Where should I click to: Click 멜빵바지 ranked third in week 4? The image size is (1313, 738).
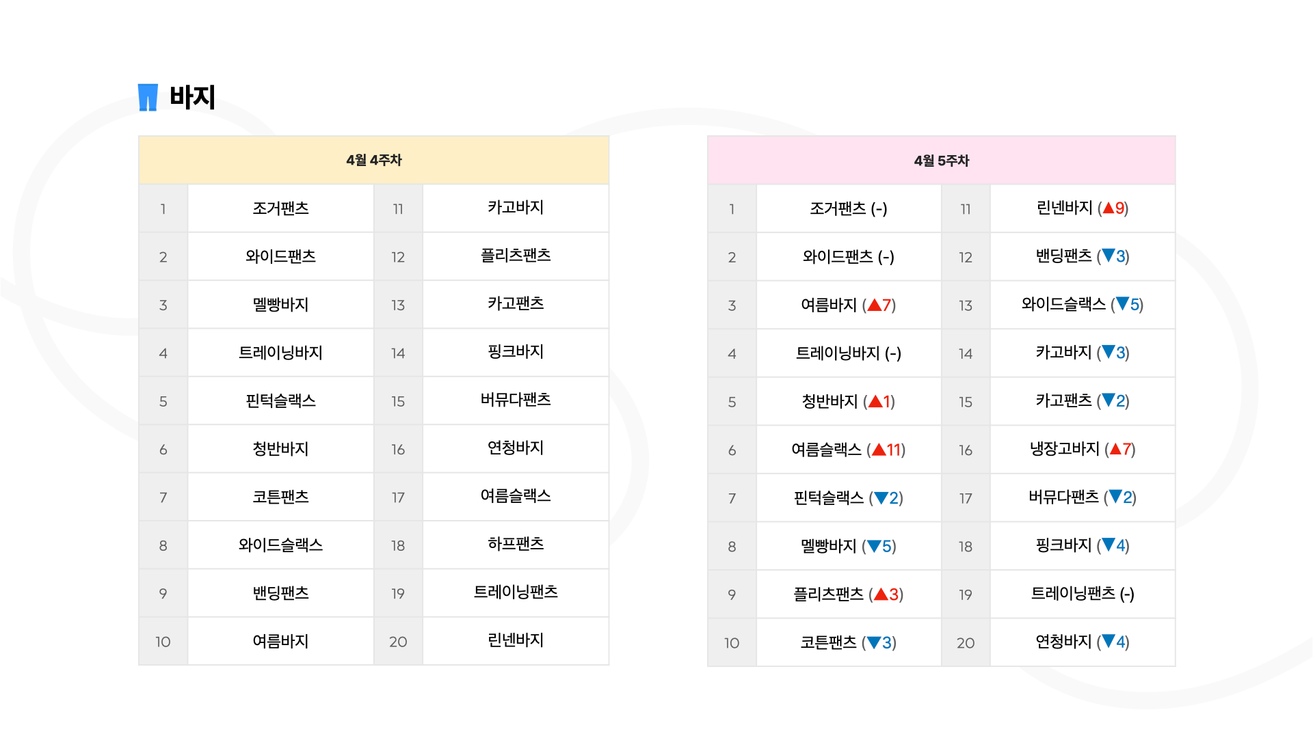280,305
